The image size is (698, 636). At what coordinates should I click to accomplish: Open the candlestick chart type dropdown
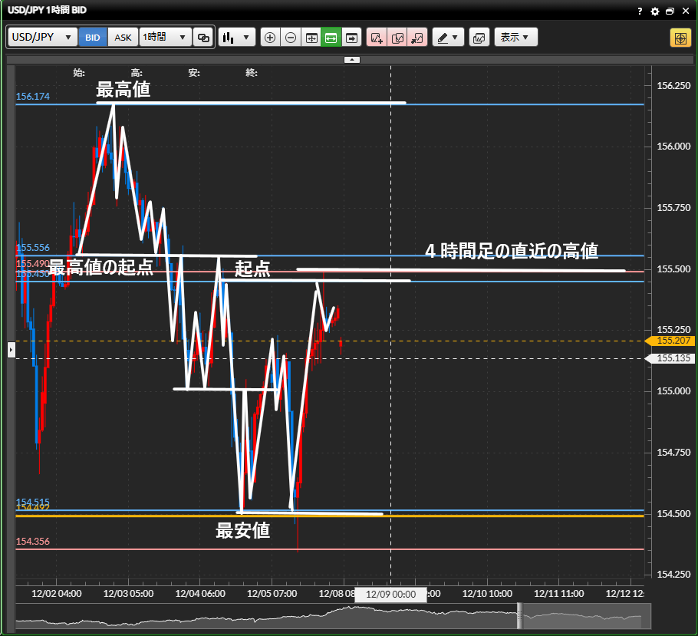(236, 37)
